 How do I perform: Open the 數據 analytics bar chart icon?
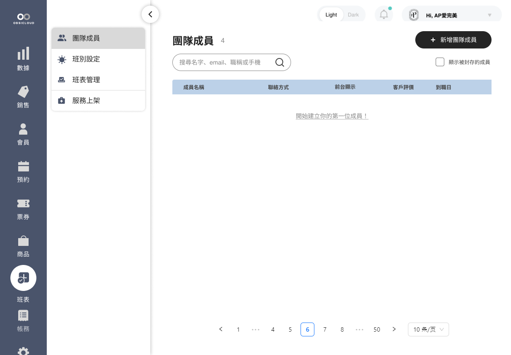23,54
